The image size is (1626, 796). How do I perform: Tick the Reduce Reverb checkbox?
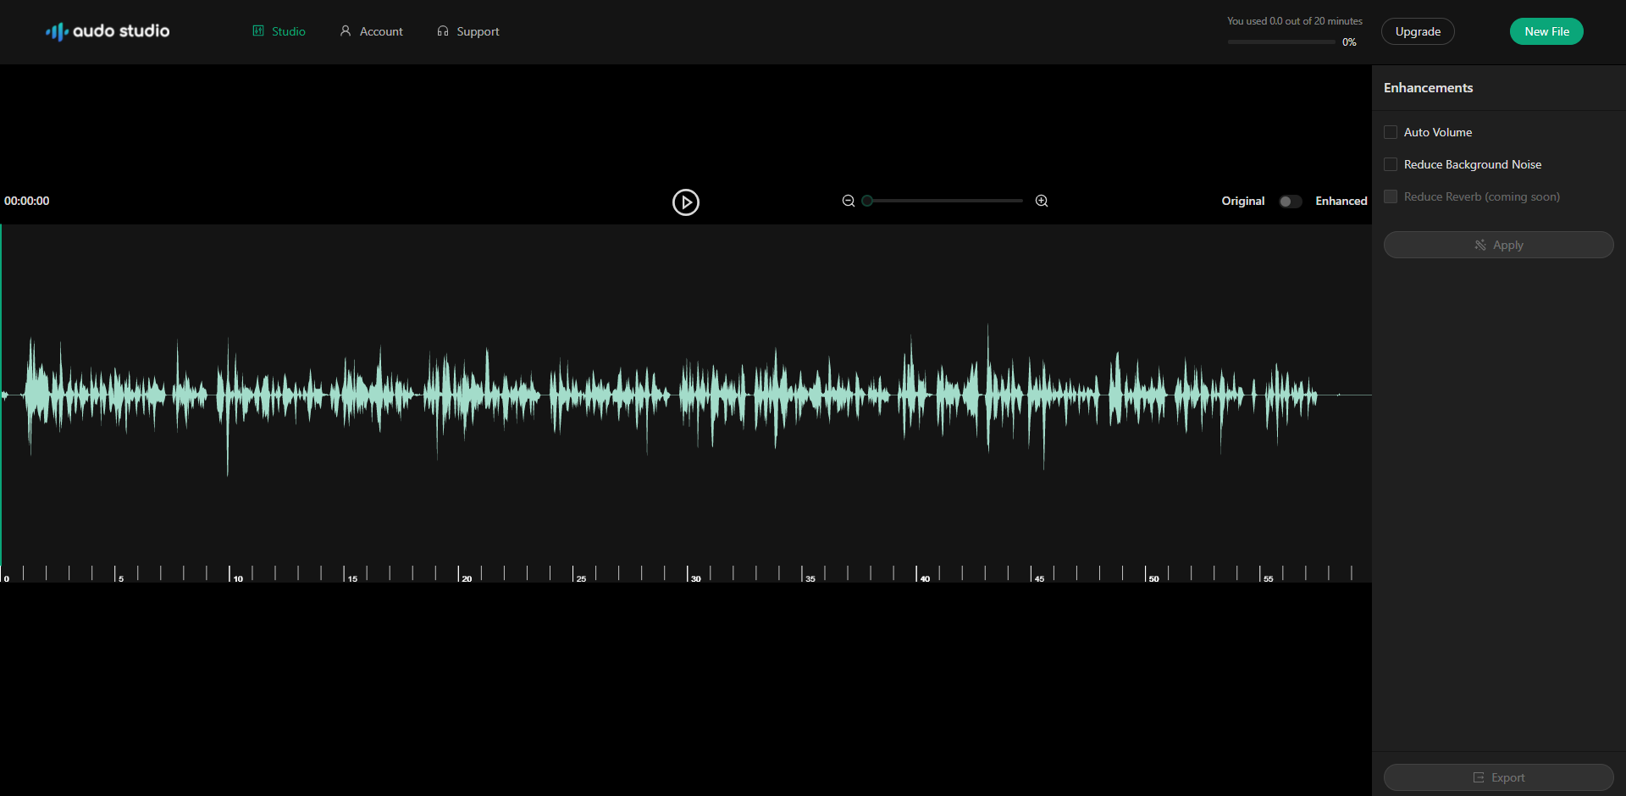1391,196
